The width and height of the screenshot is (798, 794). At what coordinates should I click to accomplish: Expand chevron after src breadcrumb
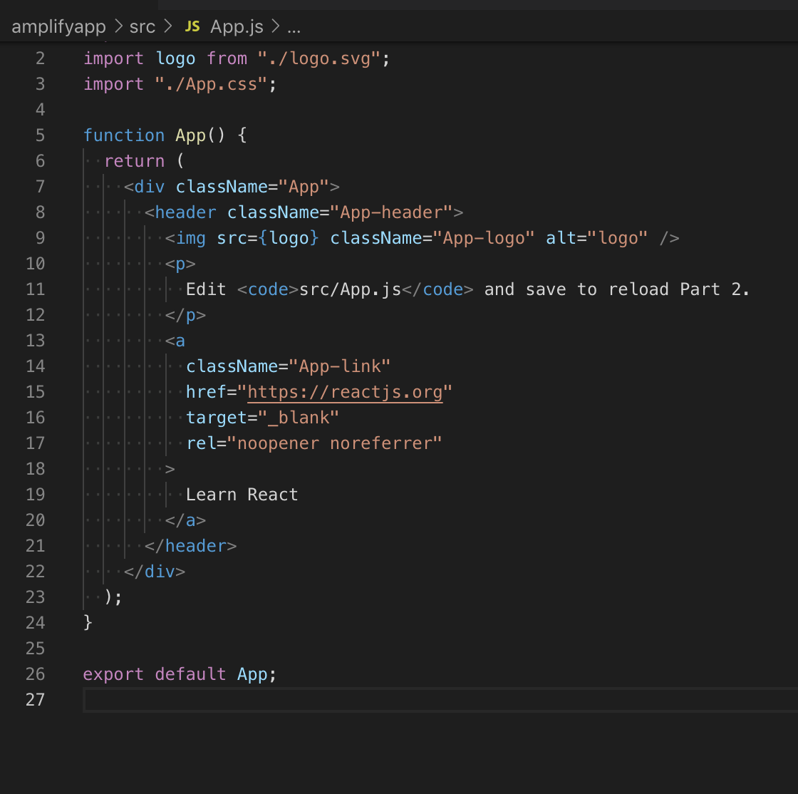tap(168, 26)
